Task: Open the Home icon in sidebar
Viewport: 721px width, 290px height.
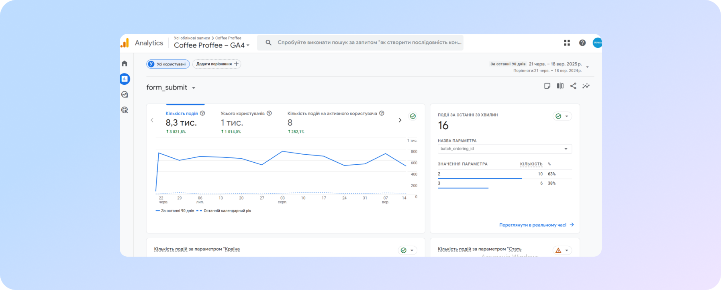Action: coord(125,63)
